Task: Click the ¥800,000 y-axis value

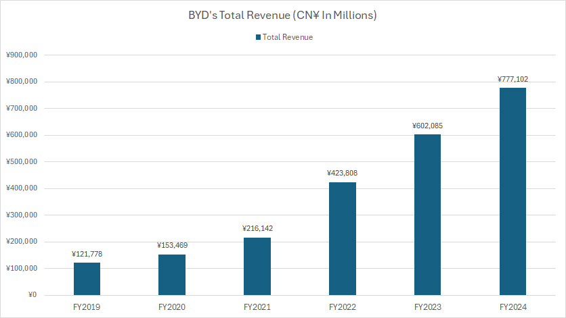Action: (x=22, y=82)
